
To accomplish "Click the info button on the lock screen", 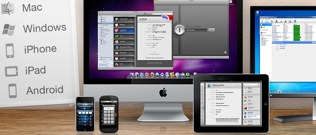I will tap(225, 53).
